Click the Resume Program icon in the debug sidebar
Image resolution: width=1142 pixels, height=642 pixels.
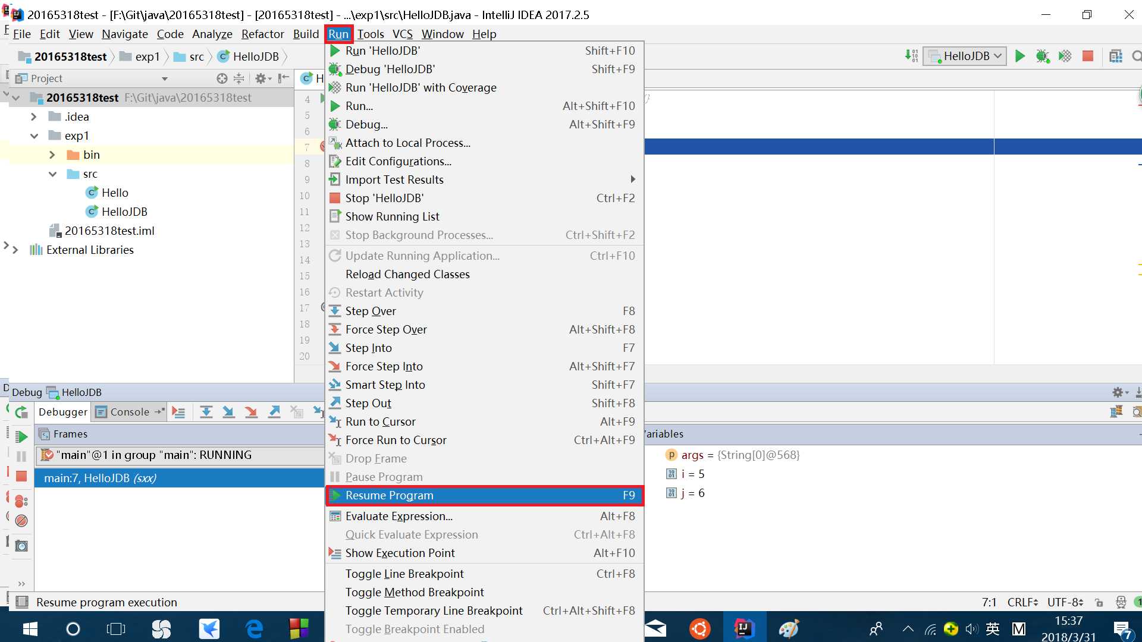21,437
